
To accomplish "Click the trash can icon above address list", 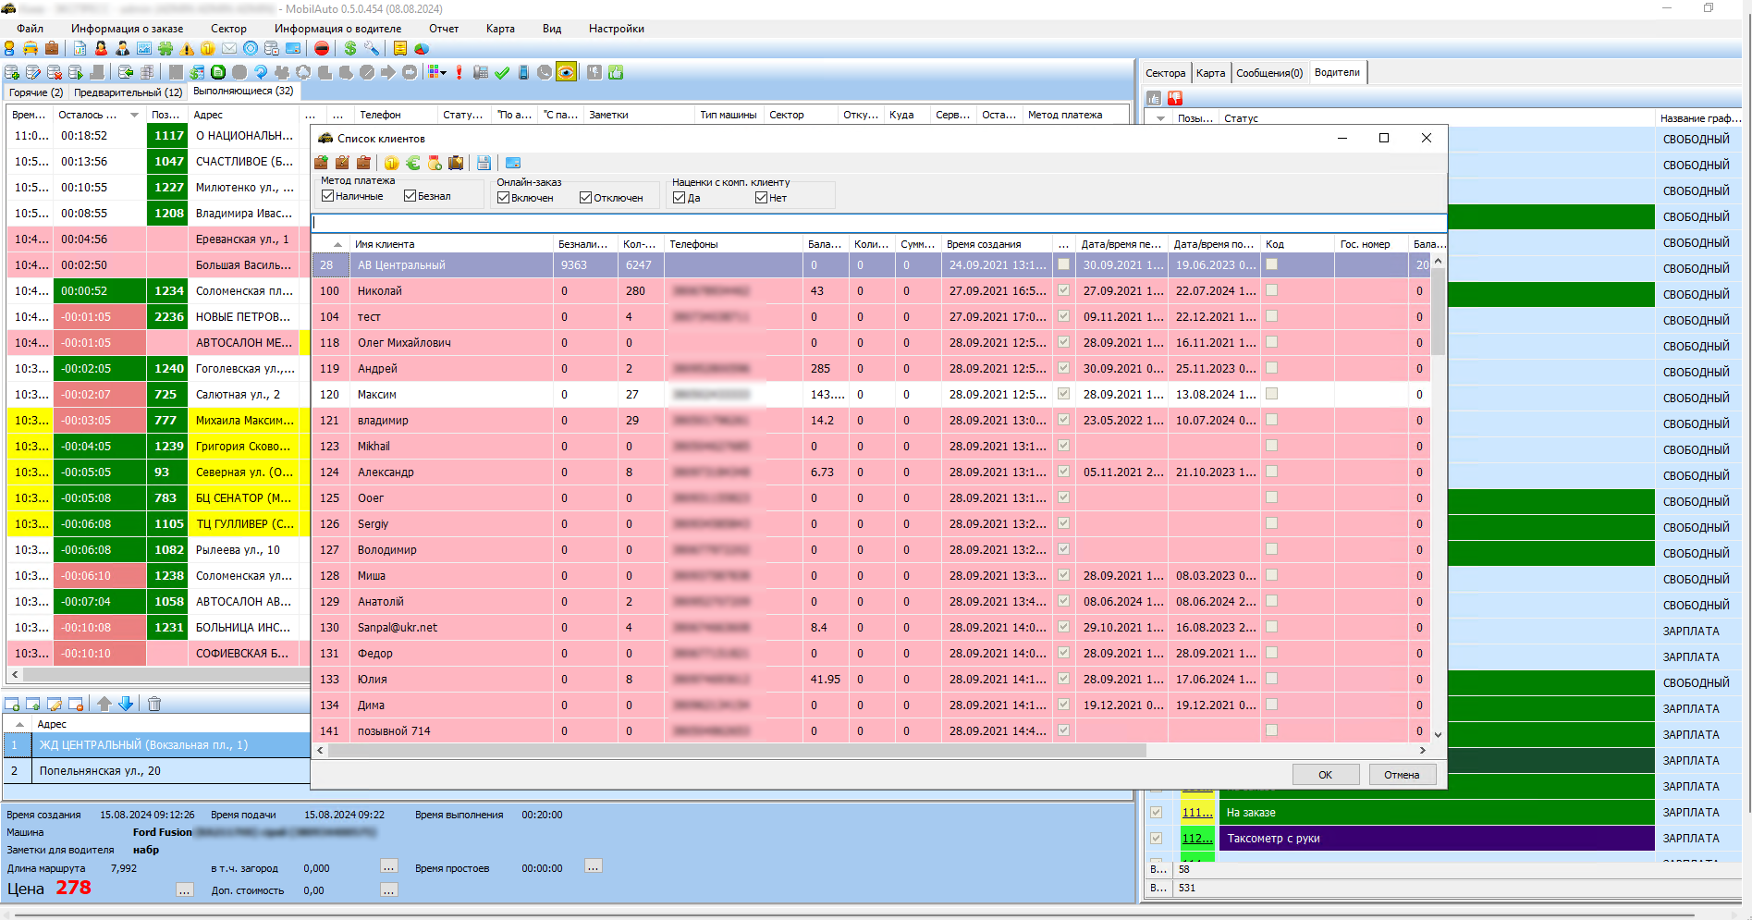I will pyautogui.click(x=154, y=704).
